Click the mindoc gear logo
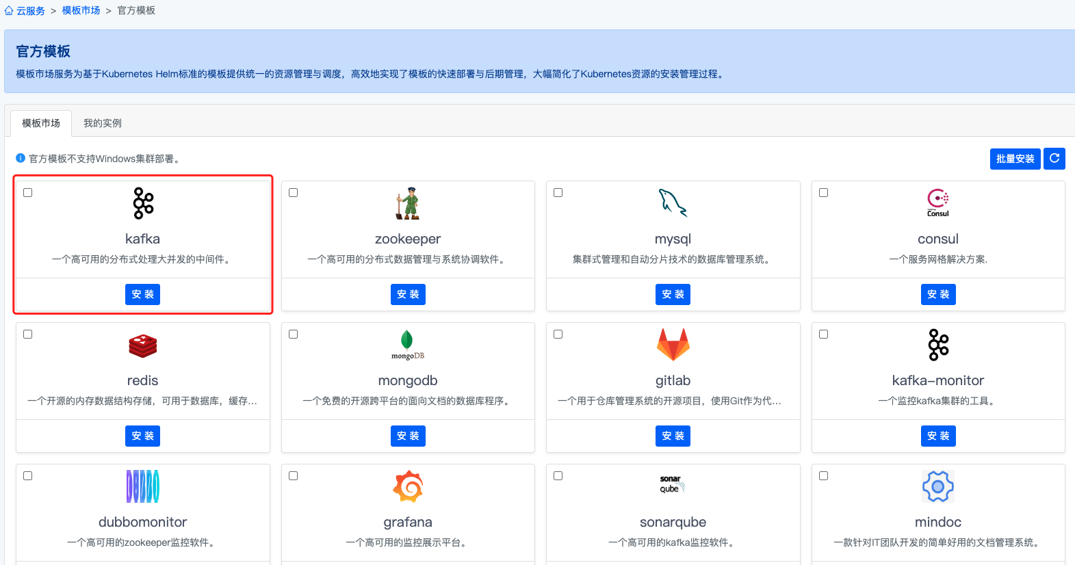The image size is (1075, 565). 938,486
